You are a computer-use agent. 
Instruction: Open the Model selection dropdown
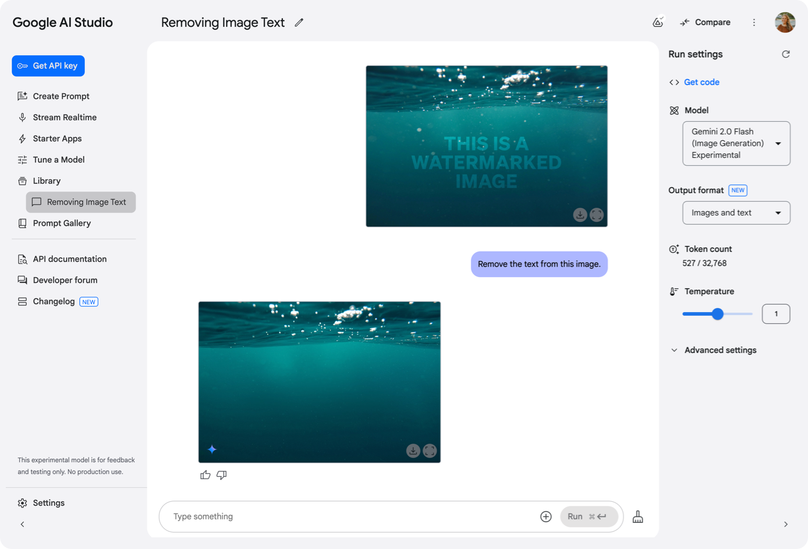click(x=736, y=143)
